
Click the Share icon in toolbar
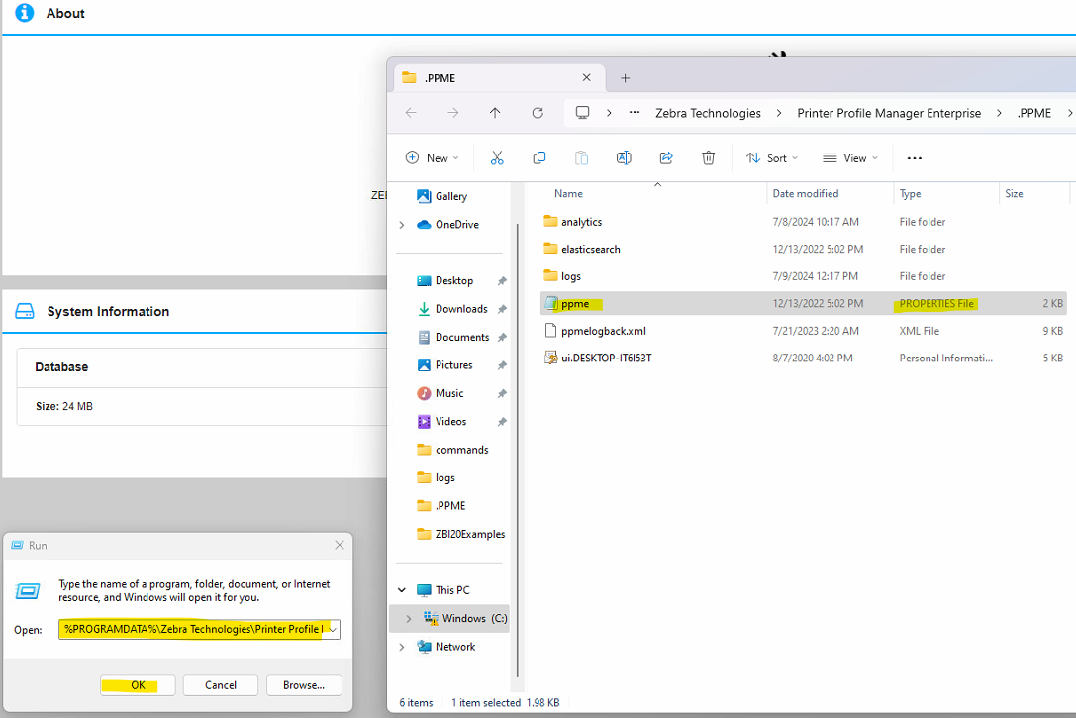coord(664,157)
